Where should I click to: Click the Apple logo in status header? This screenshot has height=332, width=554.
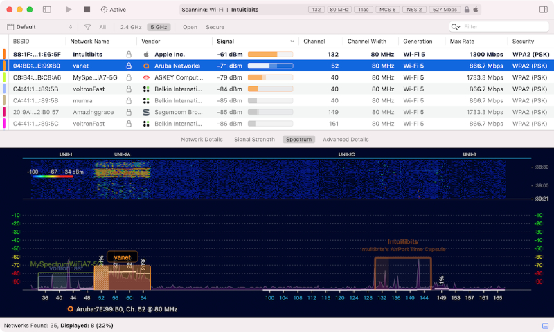tap(476, 10)
